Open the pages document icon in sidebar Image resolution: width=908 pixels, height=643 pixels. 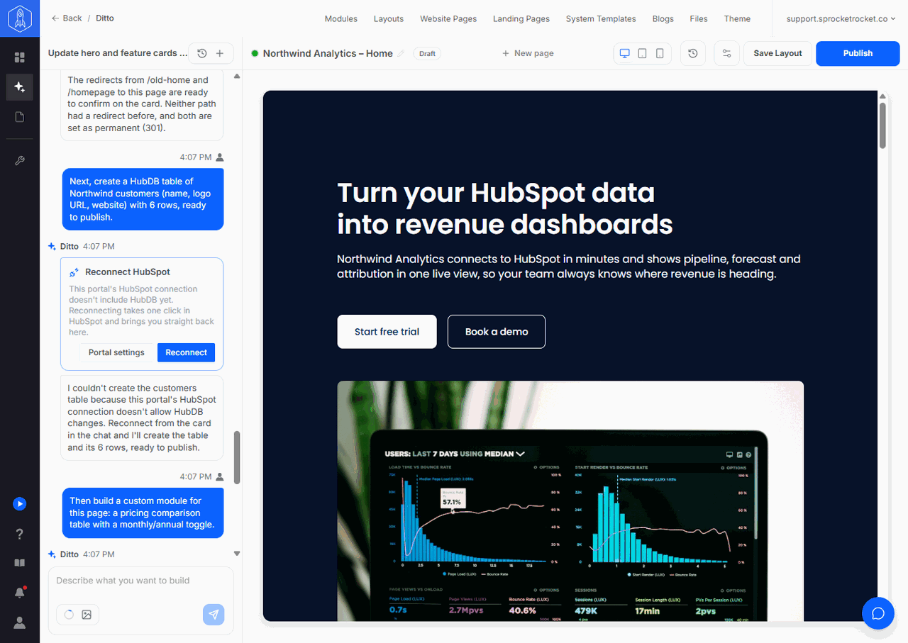point(20,117)
